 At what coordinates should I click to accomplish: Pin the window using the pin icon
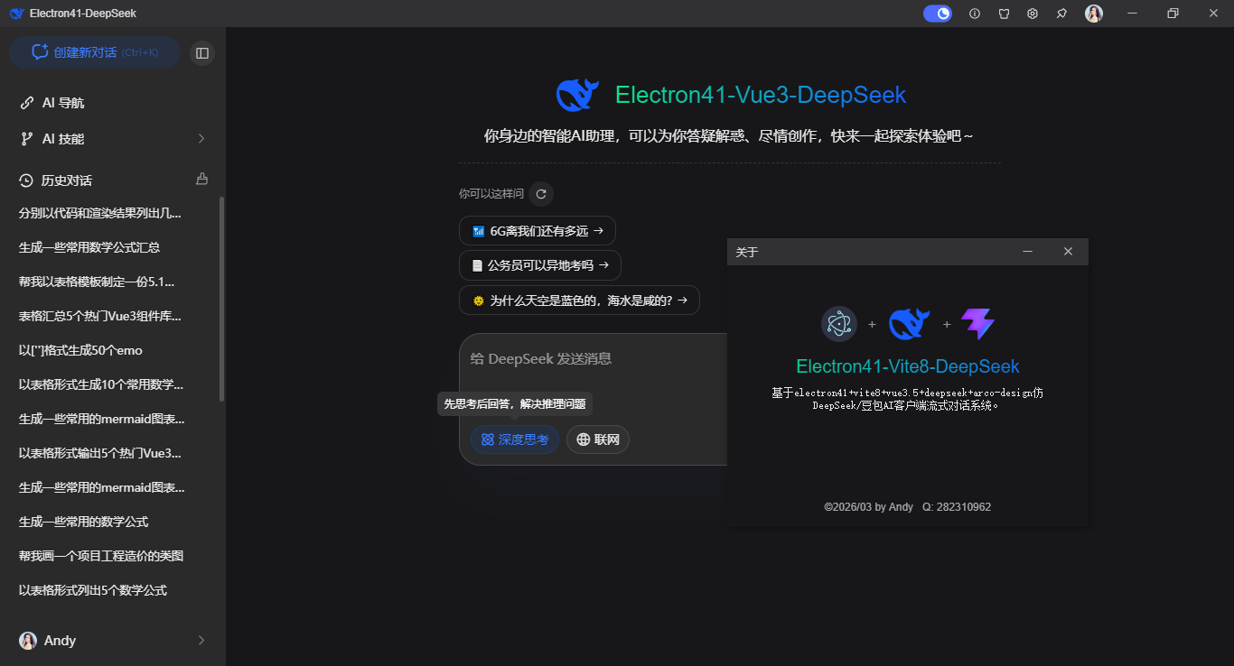point(1061,14)
